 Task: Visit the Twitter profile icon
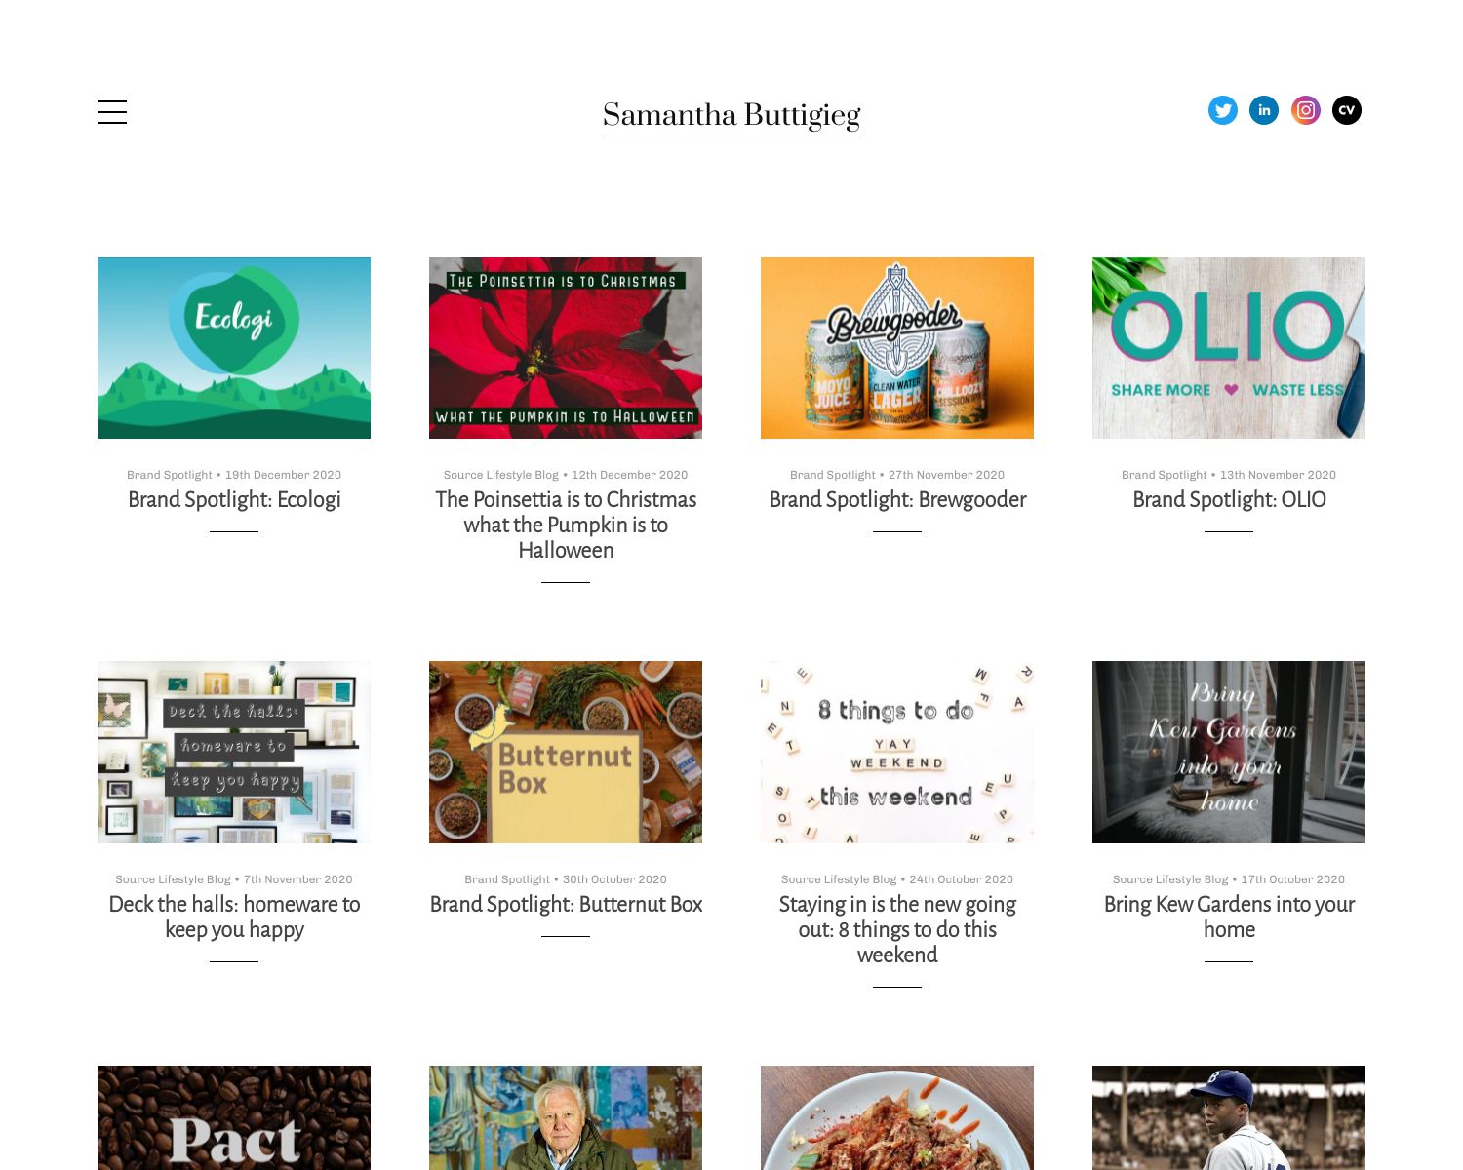click(x=1223, y=110)
